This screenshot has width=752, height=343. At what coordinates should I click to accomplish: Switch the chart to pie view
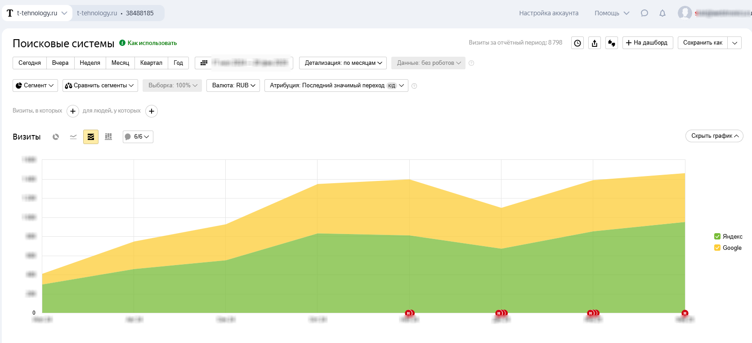tap(56, 137)
